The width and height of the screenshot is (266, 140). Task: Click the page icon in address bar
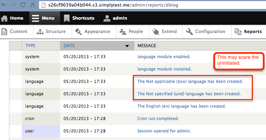pos(43,5)
